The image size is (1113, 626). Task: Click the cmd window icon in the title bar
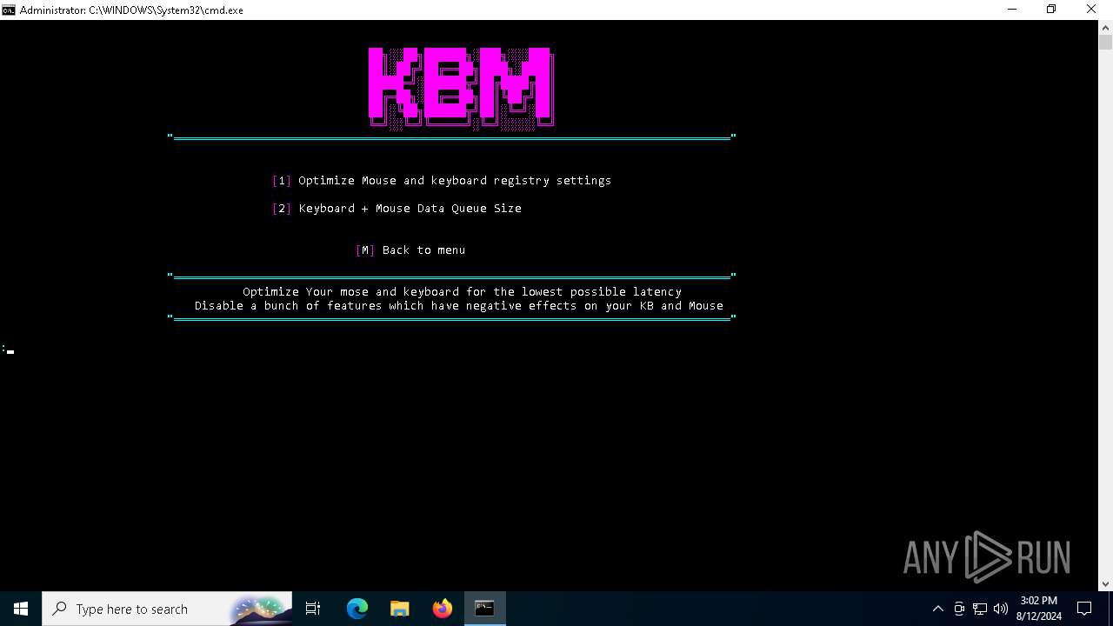pyautogui.click(x=9, y=10)
